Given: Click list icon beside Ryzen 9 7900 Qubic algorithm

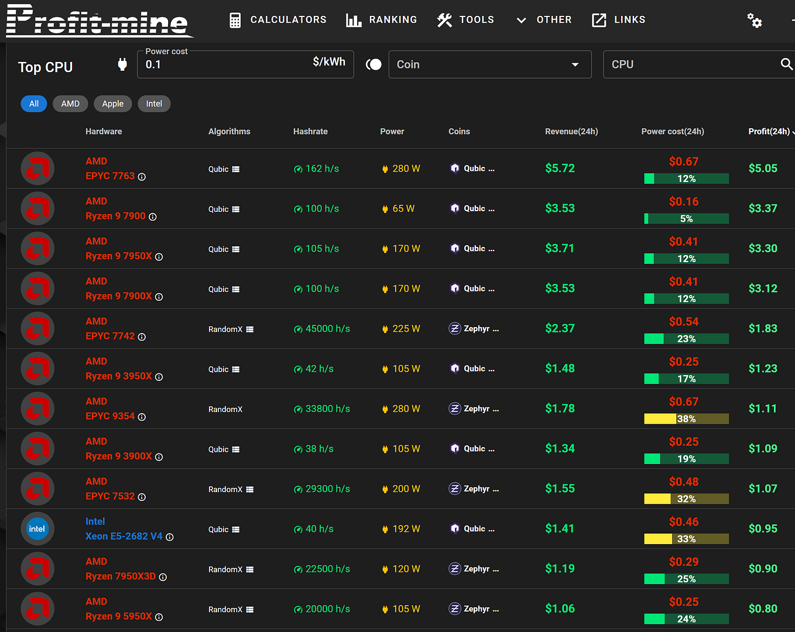Looking at the screenshot, I should pos(236,209).
